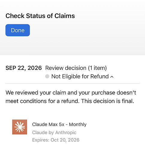Screen dimensions: 145x150
Task: Click the word 'Anthropic' under subscription title
Action: coord(66,133)
